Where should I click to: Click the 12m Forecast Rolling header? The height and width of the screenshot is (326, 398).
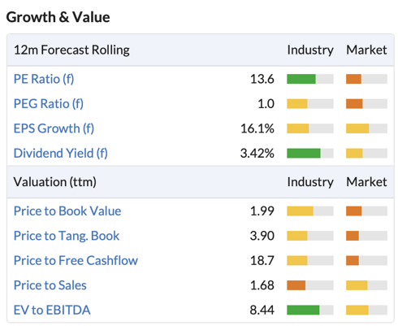click(71, 50)
